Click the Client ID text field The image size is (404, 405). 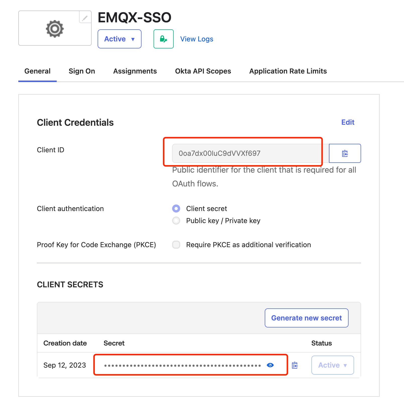pos(246,153)
